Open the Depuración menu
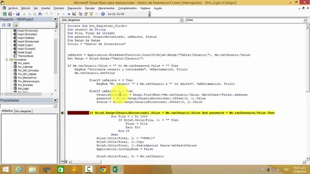Viewport: 310px width, 174px height. 75,8
